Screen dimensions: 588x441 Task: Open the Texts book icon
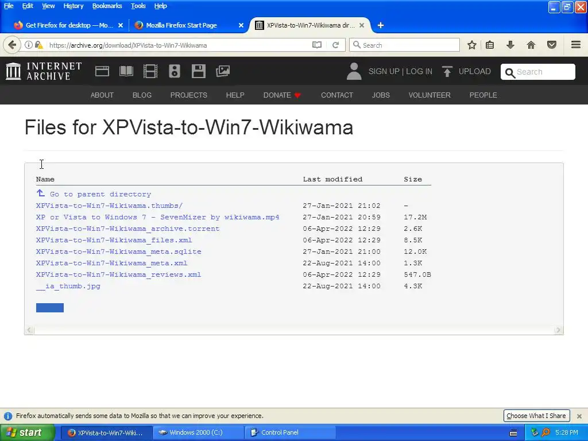tap(126, 71)
